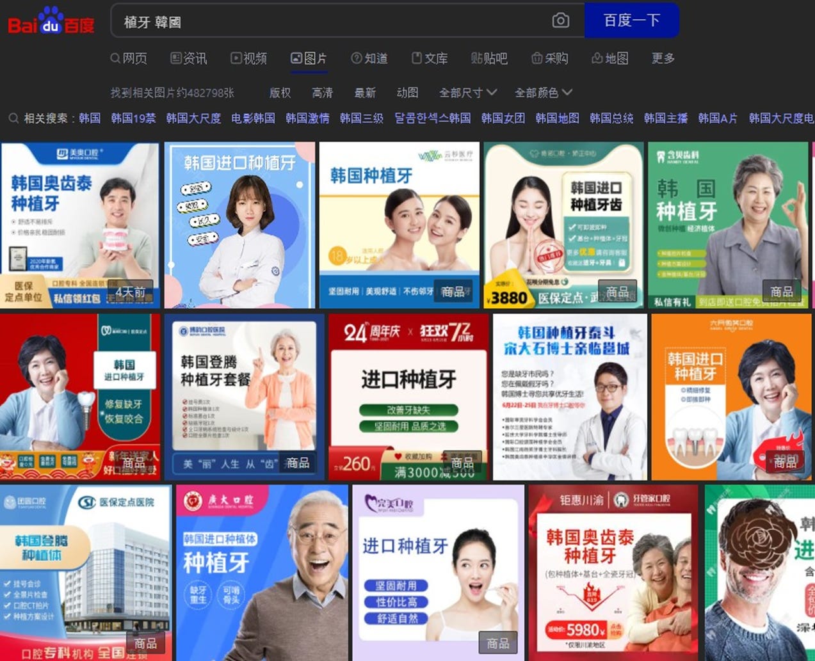Open the 地图 tab

(609, 58)
